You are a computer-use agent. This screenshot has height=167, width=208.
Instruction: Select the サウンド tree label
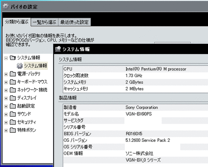[24, 114]
